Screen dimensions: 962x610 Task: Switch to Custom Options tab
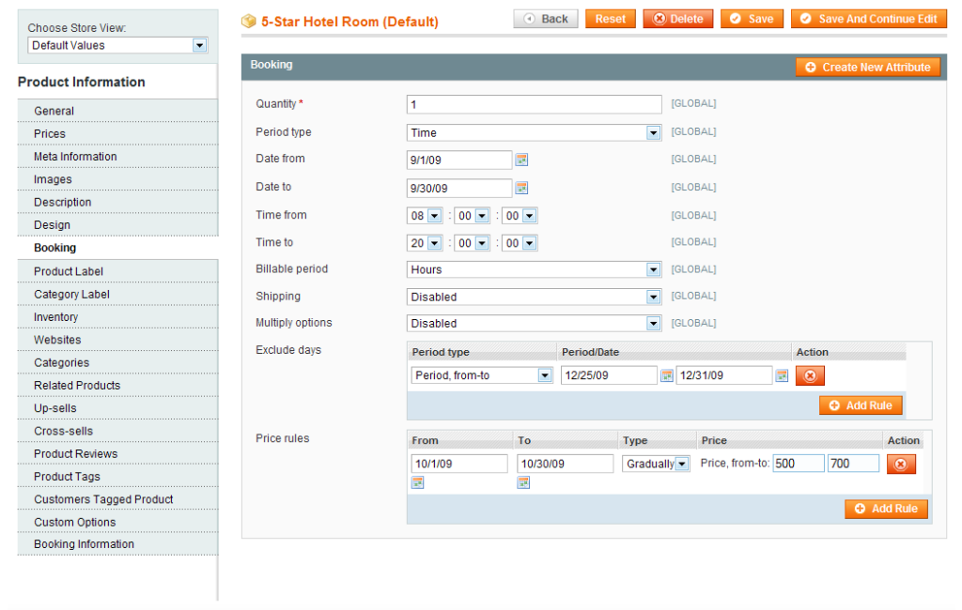(117, 522)
